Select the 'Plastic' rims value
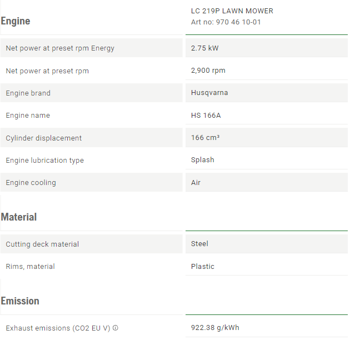 tap(202, 267)
